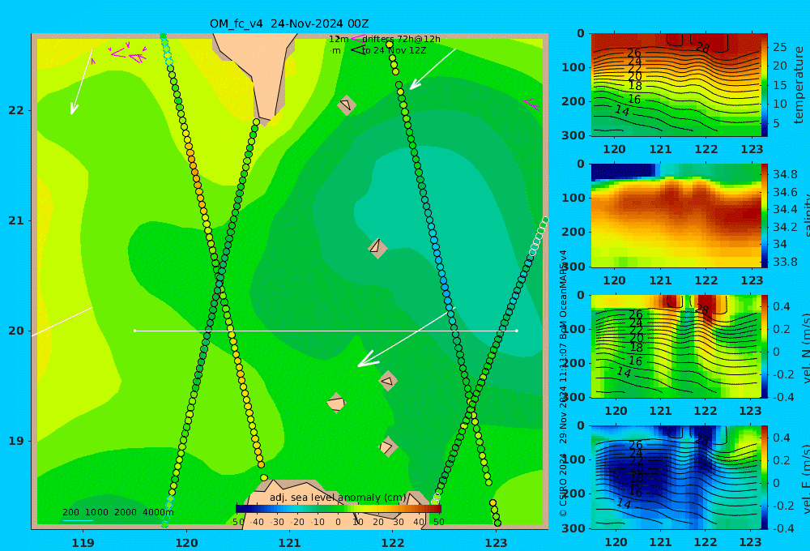Select the northward velocity section plot

pyautogui.click(x=676, y=346)
